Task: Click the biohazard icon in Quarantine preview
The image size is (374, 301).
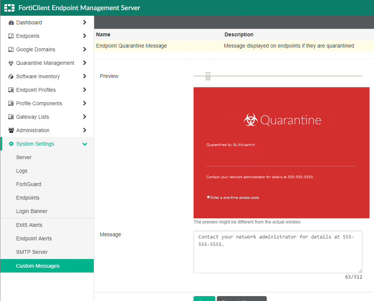Action: [x=251, y=120]
